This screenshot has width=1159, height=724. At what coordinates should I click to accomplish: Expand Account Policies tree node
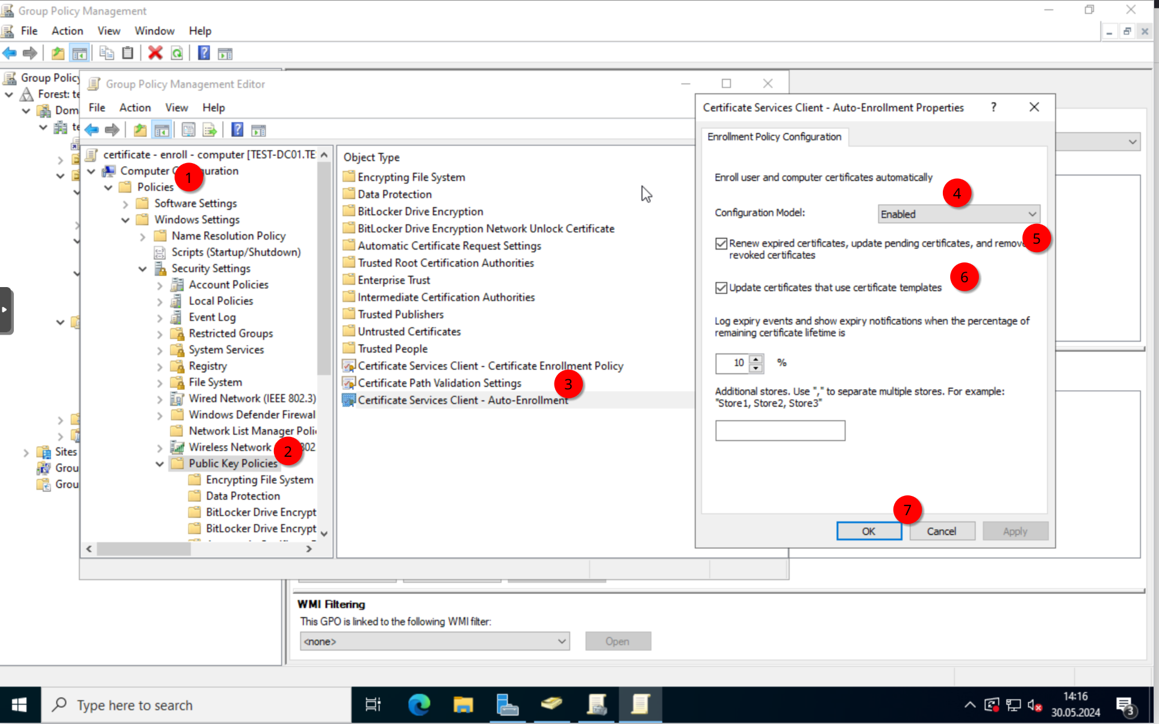[x=160, y=285]
